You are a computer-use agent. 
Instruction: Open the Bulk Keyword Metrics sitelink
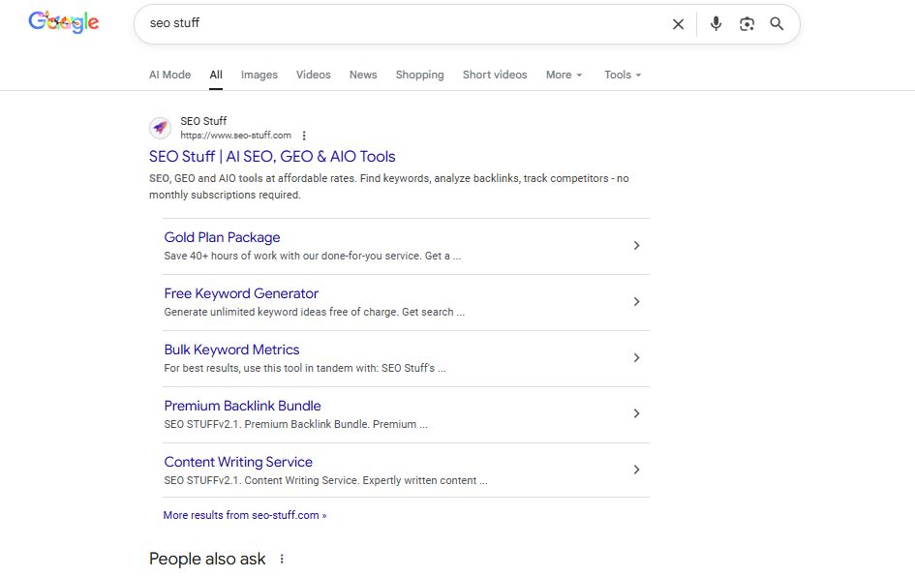231,349
